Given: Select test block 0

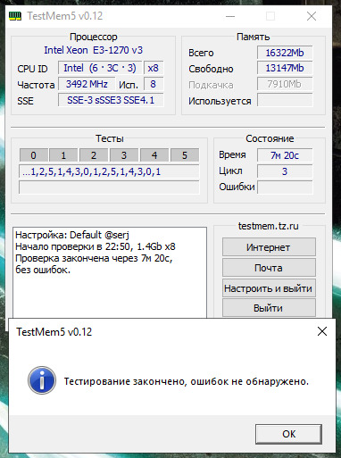Looking at the screenshot, I should pyautogui.click(x=34, y=155).
